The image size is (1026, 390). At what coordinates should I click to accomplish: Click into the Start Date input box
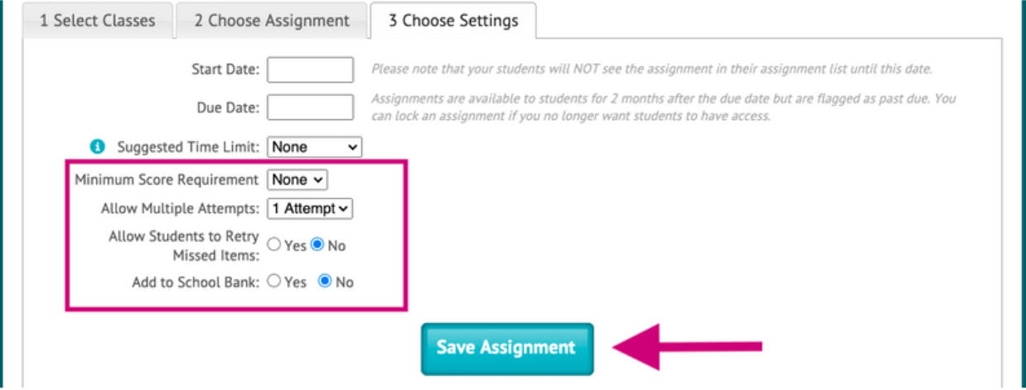310,70
